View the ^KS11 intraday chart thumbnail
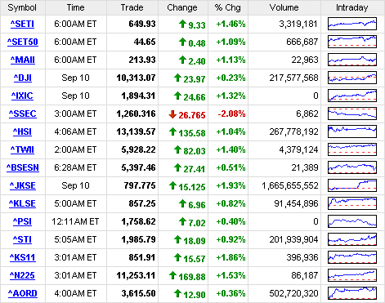Image resolution: width=385 pixels, height=303 pixels. pos(352,257)
